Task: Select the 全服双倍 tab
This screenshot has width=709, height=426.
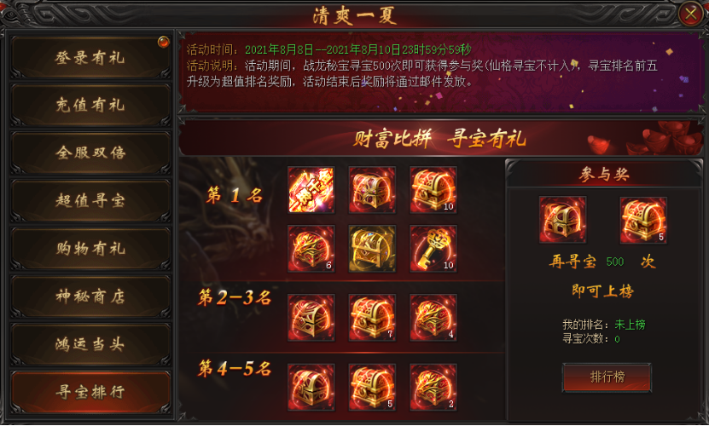Action: 90,153
